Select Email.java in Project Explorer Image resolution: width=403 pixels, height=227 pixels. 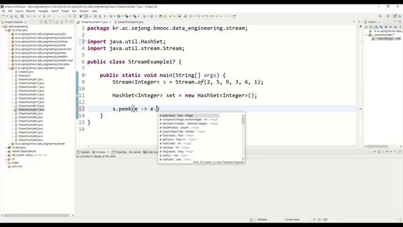click(x=24, y=76)
